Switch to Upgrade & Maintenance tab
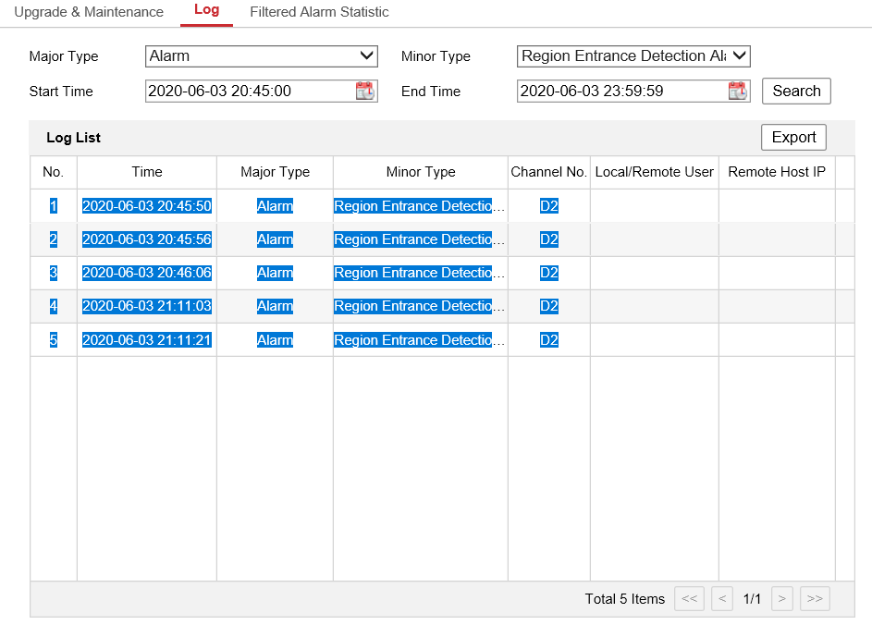 tap(89, 12)
